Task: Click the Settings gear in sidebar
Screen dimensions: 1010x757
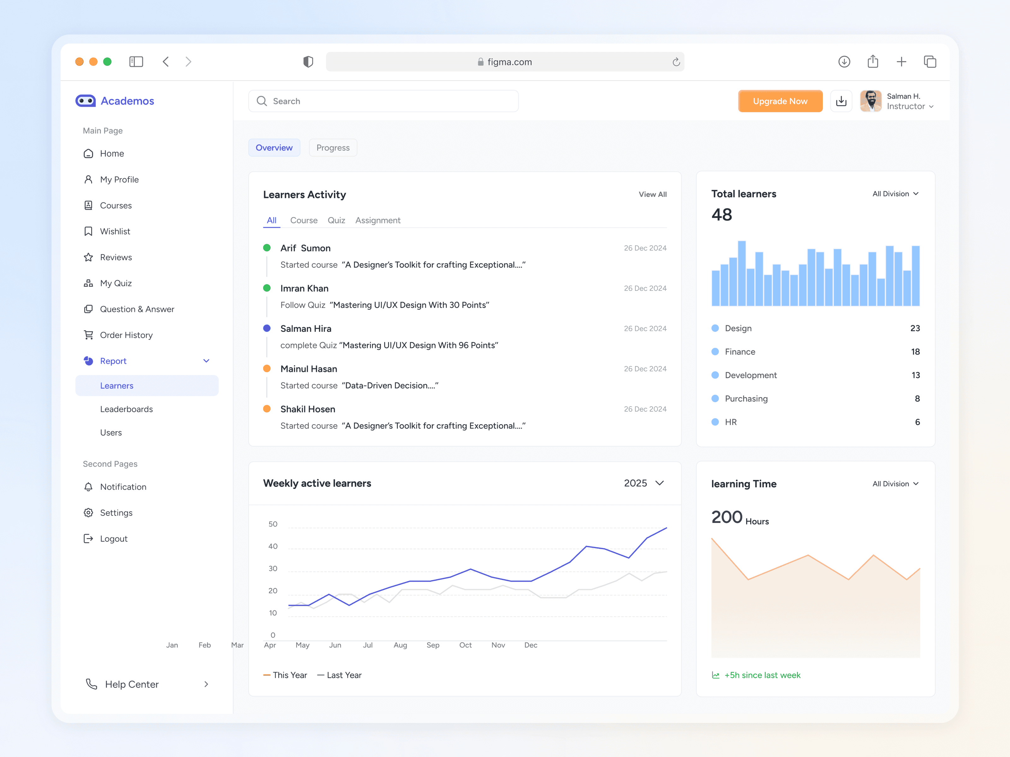Action: 89,513
